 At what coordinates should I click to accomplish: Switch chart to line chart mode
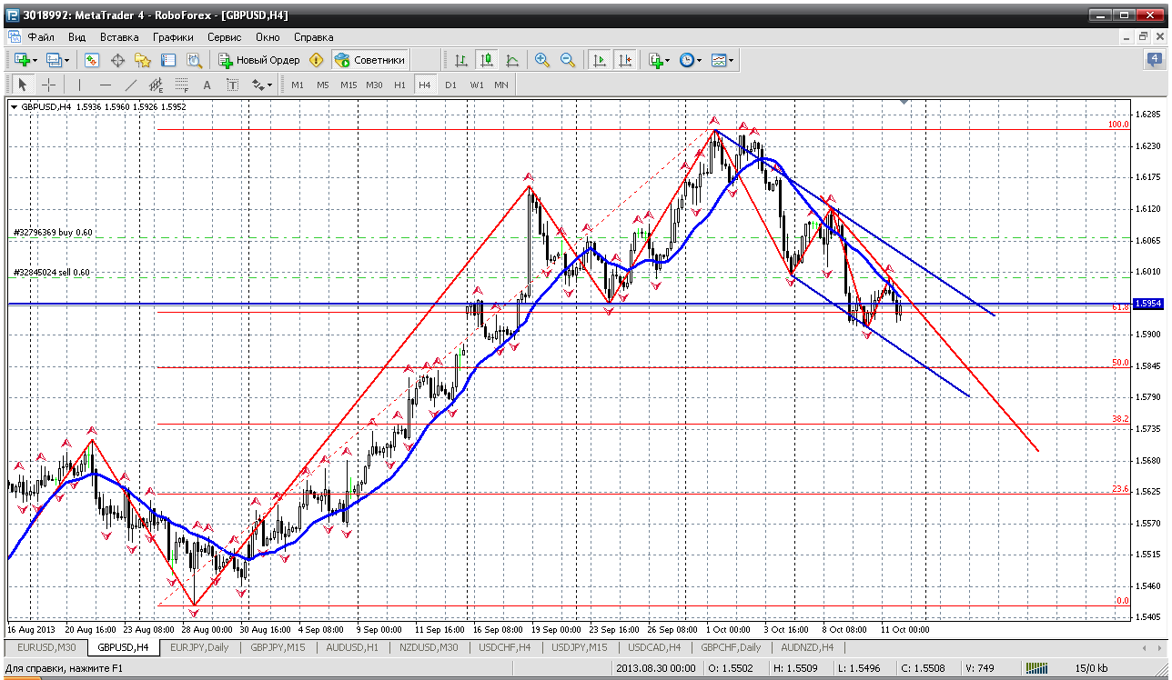point(512,60)
